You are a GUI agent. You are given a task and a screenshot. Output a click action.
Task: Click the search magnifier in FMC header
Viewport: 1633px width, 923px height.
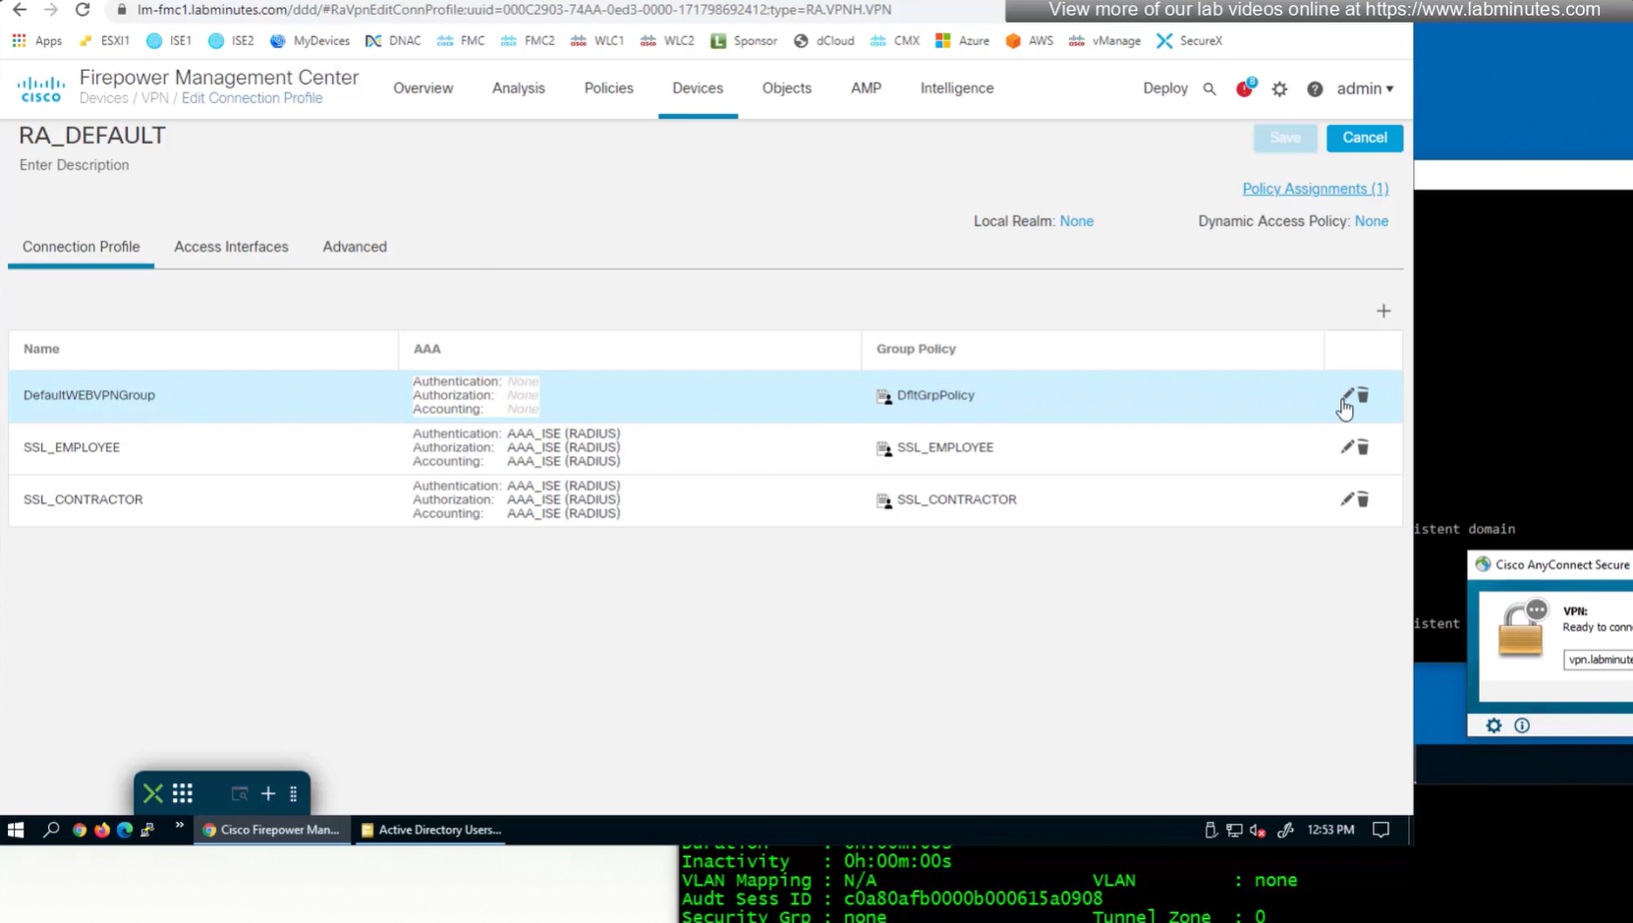tap(1210, 89)
